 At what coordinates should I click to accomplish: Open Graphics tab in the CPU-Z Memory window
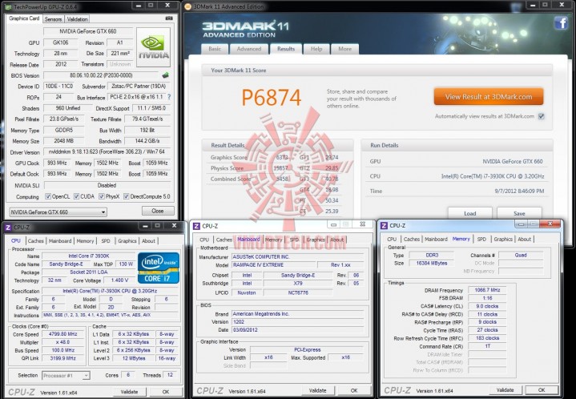point(503,240)
